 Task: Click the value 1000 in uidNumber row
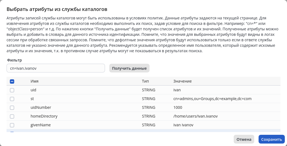(x=178, y=107)
